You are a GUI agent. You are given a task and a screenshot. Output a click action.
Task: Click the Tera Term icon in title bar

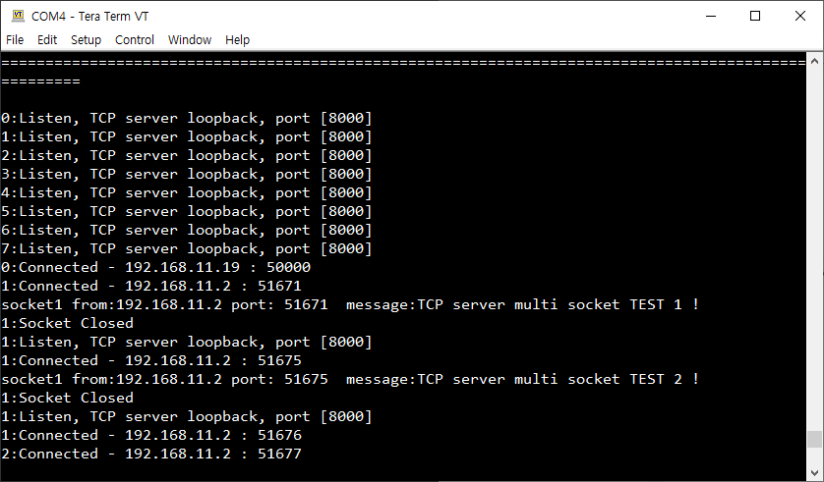17,16
